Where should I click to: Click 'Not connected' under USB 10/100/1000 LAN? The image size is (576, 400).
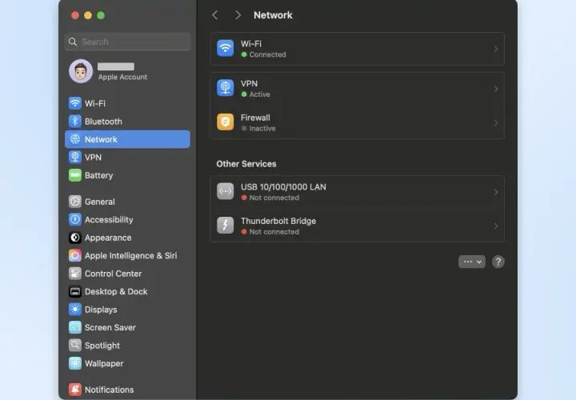[x=274, y=198]
